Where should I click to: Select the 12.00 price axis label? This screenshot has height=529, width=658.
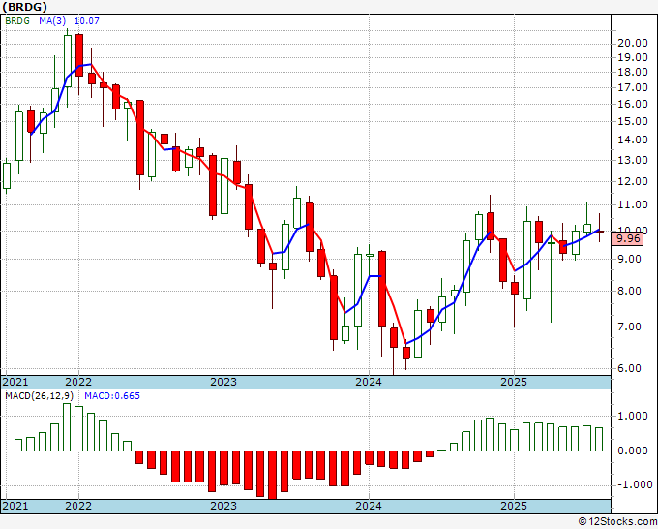coord(633,182)
